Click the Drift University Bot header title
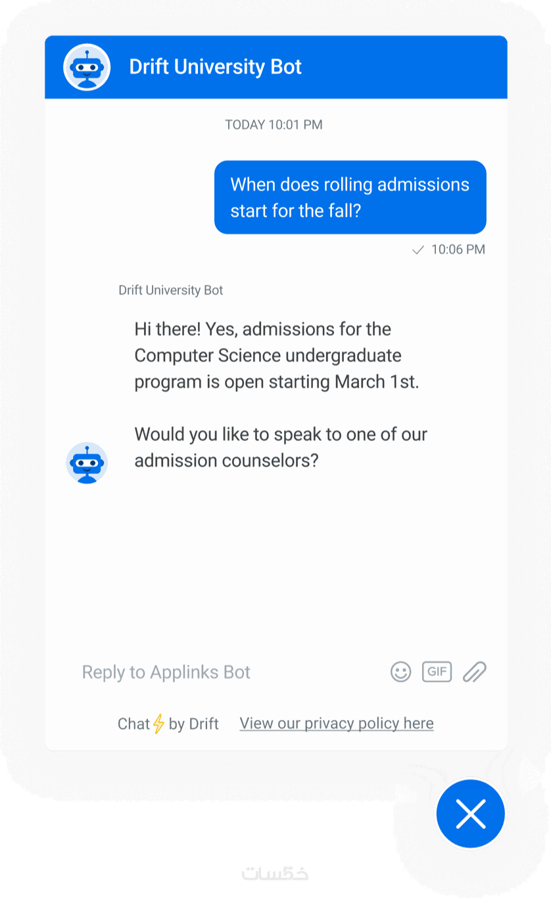 (x=215, y=67)
